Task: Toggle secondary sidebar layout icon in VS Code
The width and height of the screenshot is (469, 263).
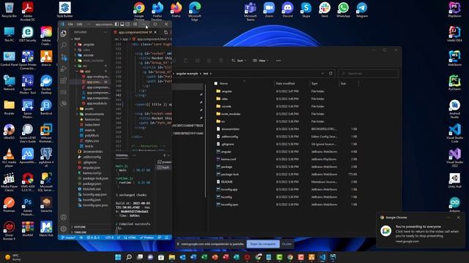Action: 128,24
